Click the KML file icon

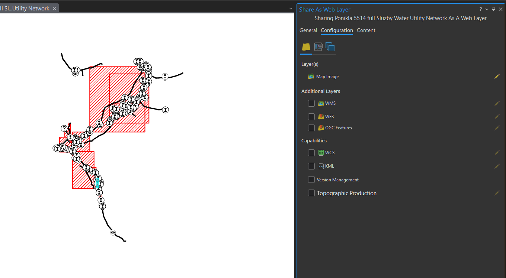pyautogui.click(x=321, y=166)
